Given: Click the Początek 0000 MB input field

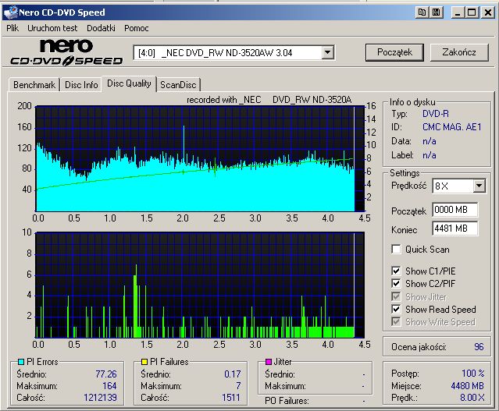Looking at the screenshot, I should pos(455,210).
